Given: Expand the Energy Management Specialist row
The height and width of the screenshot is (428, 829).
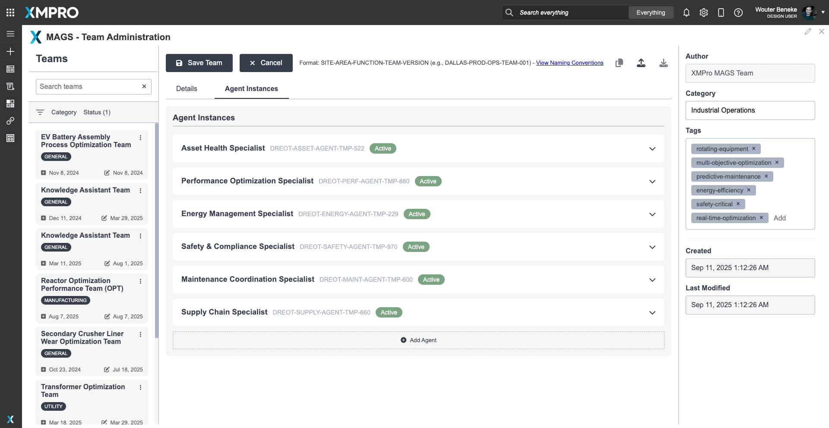Looking at the screenshot, I should (652, 214).
